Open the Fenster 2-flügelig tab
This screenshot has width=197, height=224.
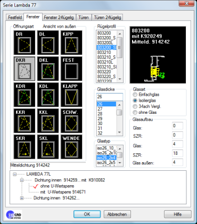(59, 18)
